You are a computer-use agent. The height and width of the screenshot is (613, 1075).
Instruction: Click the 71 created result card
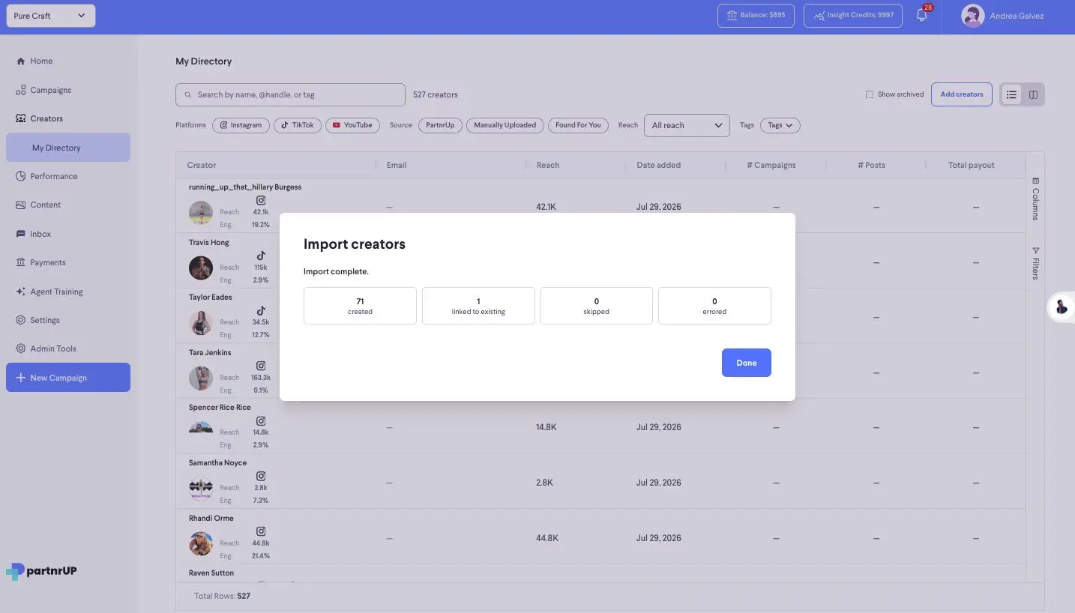pyautogui.click(x=360, y=306)
